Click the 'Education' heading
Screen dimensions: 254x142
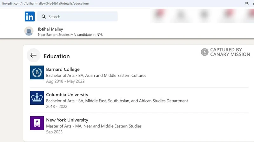(57, 56)
